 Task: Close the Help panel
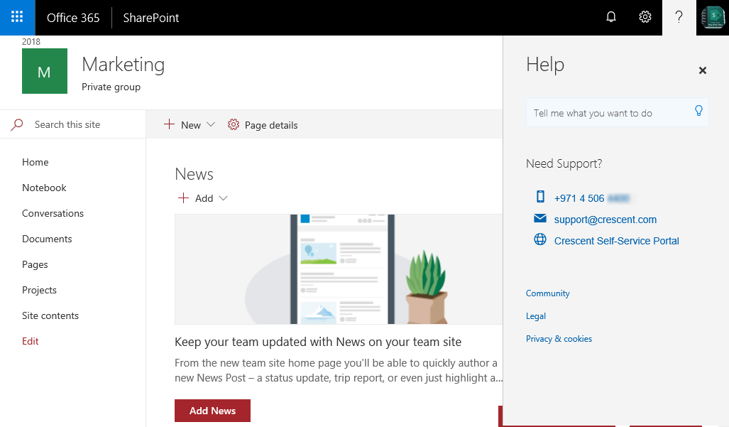click(703, 70)
